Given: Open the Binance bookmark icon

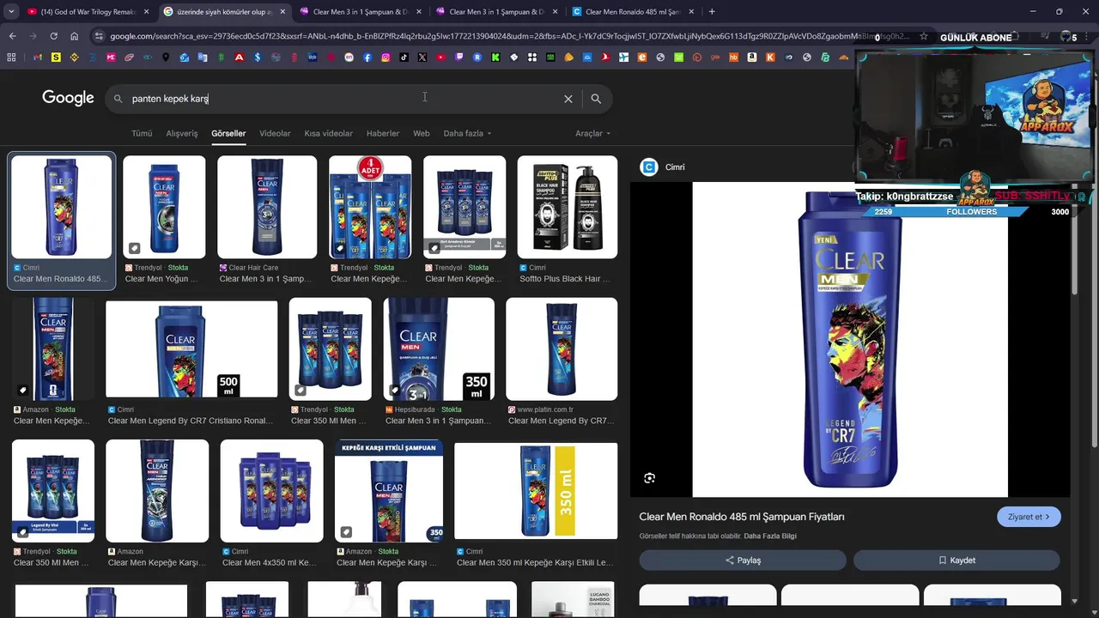Looking at the screenshot, I should pyautogui.click(x=74, y=58).
